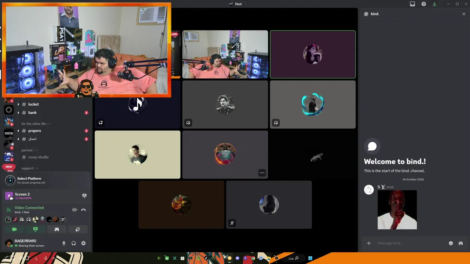Expand thread arrow beside prayers channel

[x=18, y=131]
